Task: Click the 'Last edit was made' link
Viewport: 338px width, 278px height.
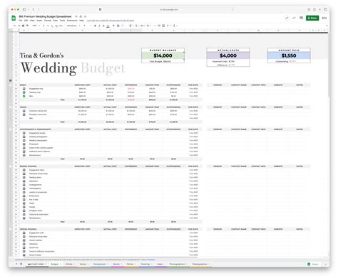Action: (x=111, y=21)
